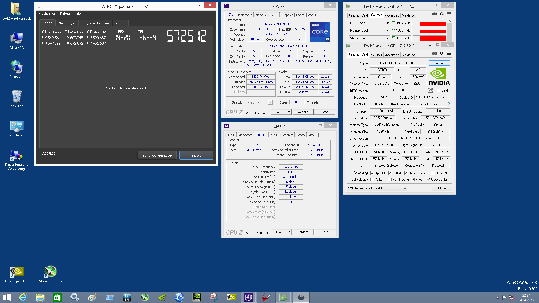Expand GPU Clock sensor dropdown
Image resolution: width=539 pixels, height=303 pixels.
click(x=387, y=23)
